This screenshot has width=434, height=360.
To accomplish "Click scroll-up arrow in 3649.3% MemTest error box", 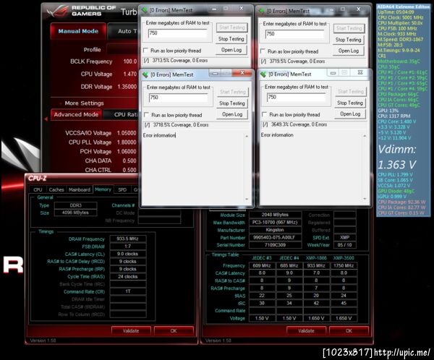I will [365, 136].
